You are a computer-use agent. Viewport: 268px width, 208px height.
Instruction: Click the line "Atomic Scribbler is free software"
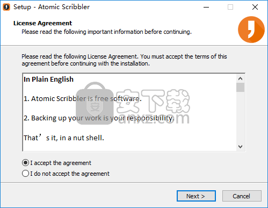click(x=83, y=99)
